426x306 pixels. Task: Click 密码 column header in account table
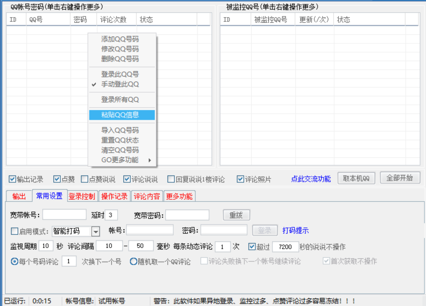click(x=84, y=20)
